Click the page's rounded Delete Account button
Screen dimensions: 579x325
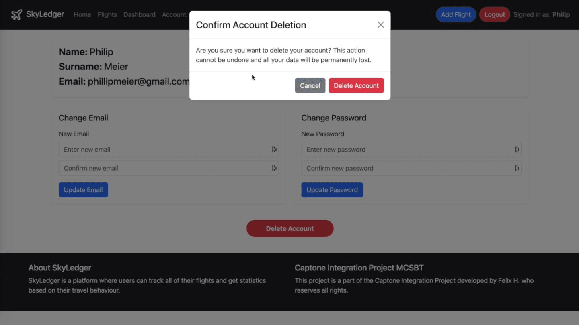point(289,228)
